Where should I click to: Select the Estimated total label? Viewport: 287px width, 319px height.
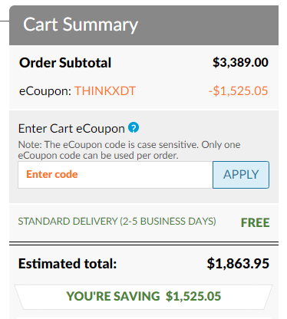[68, 264]
